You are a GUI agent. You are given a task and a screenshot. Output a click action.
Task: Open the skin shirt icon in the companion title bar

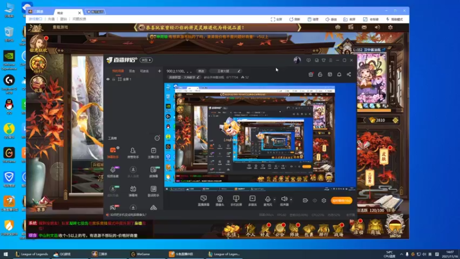pyautogui.click(x=324, y=60)
